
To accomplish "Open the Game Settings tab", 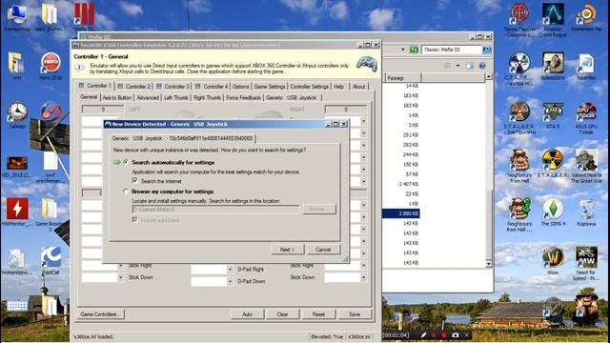I will click(x=270, y=87).
